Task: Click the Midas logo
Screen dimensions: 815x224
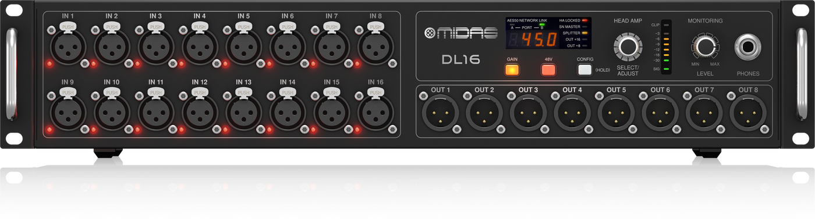Action: (x=460, y=33)
